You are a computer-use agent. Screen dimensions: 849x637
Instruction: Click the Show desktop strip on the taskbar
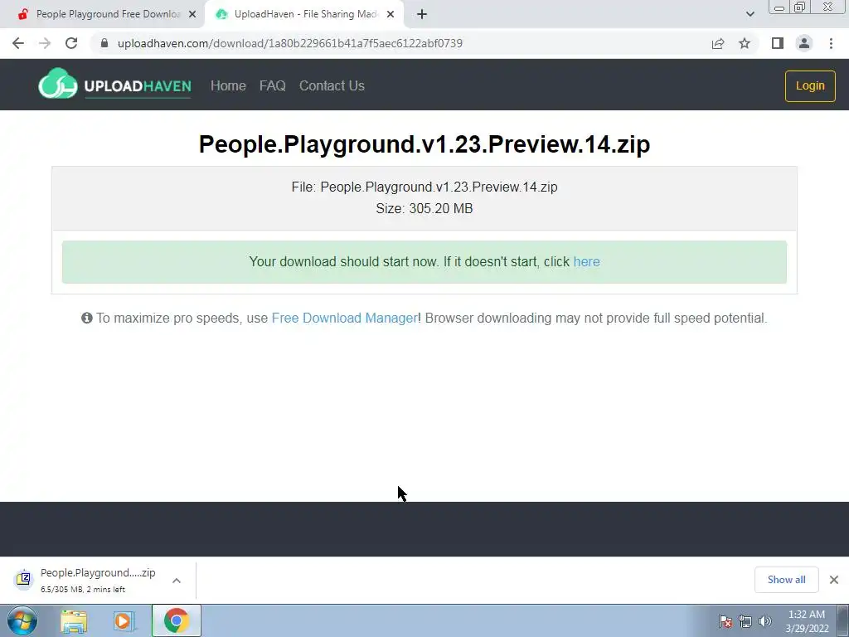843,620
